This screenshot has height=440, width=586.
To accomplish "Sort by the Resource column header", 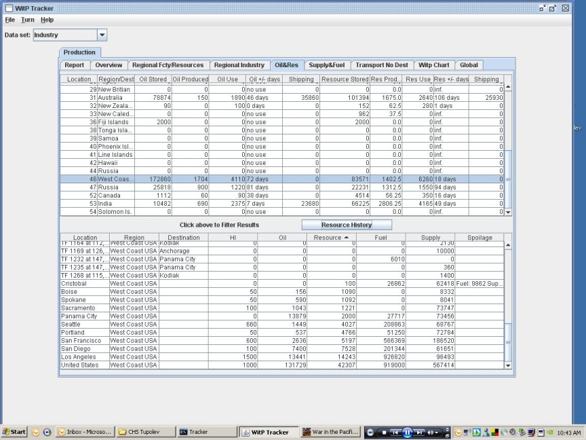I will click(x=329, y=237).
